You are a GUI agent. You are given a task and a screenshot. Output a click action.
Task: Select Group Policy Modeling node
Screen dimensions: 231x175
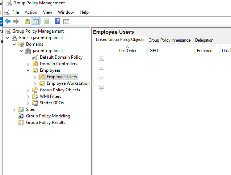coord(48,116)
